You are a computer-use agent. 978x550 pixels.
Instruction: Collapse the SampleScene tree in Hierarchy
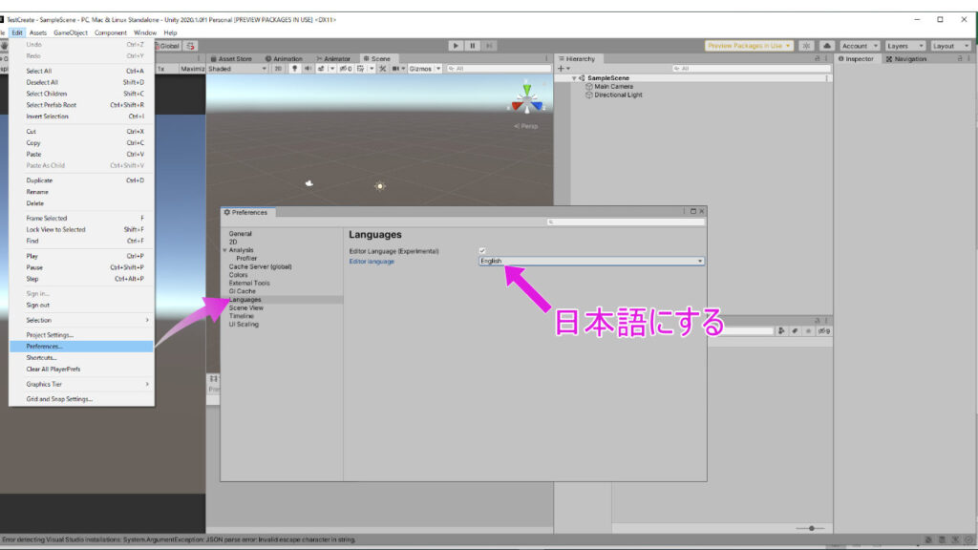tap(574, 78)
